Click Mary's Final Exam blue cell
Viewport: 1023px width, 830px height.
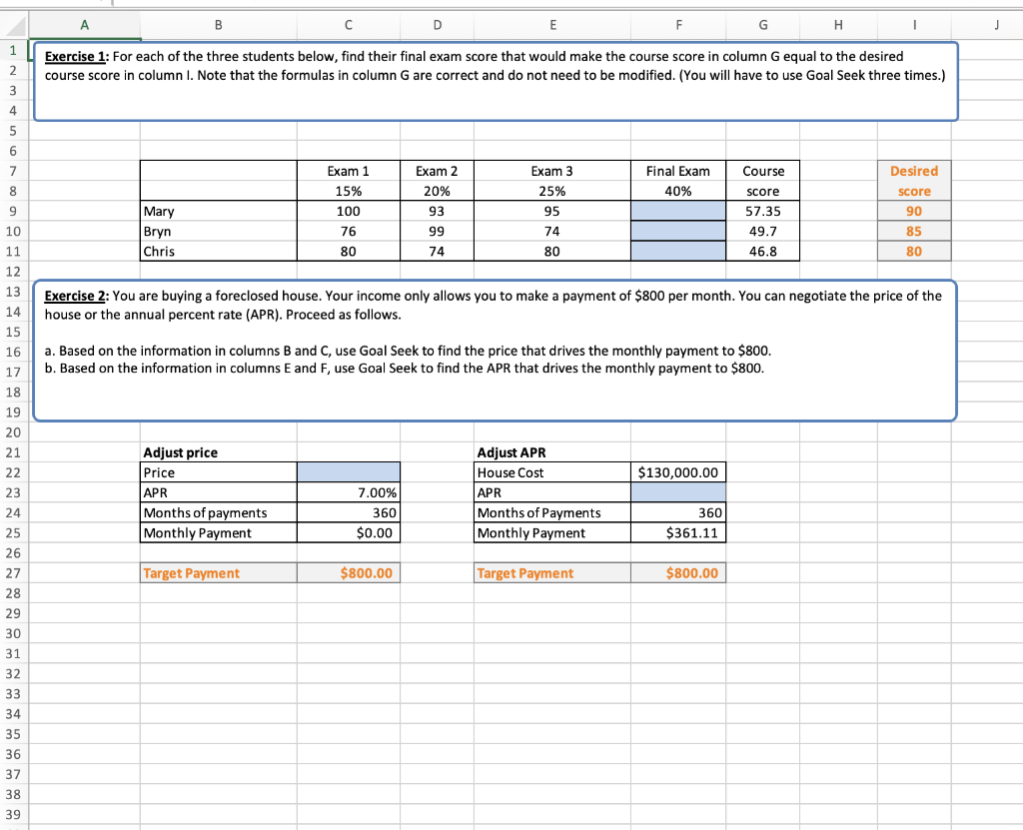click(678, 211)
